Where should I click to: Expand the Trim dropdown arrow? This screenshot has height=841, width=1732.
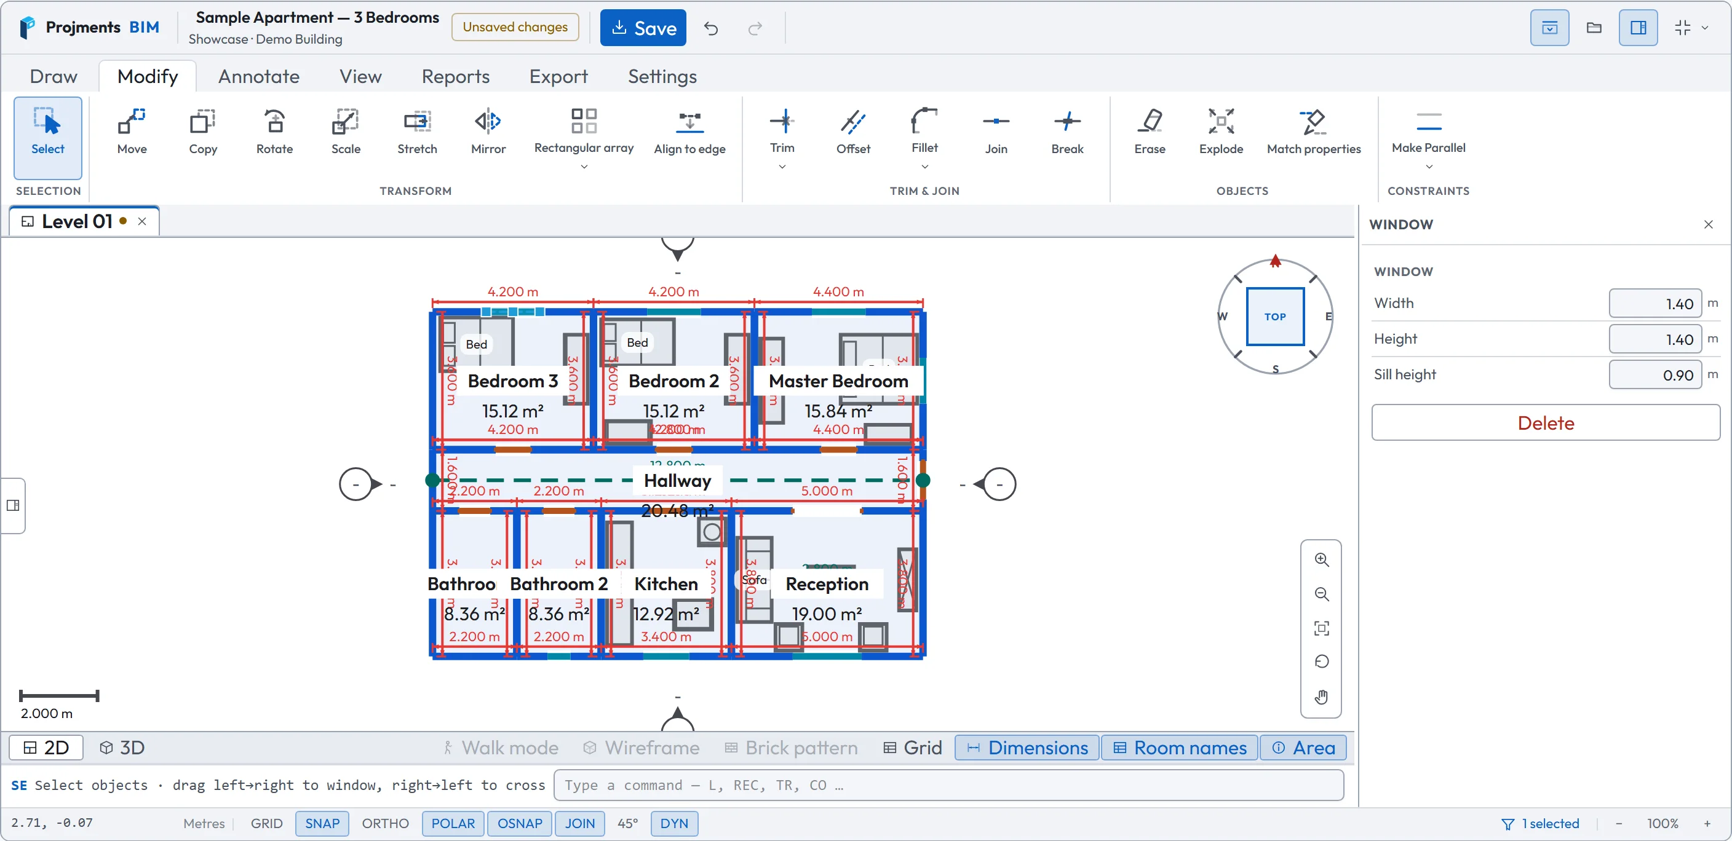(781, 167)
